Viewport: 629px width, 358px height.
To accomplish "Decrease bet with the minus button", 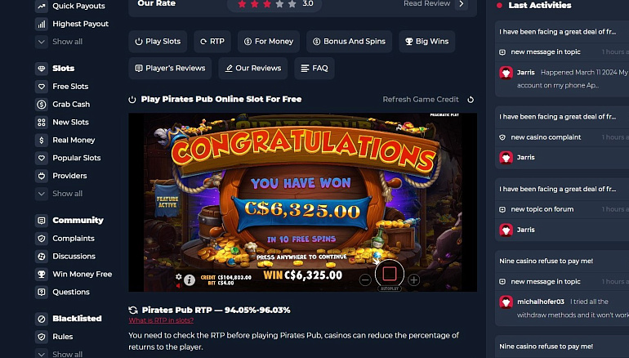I will 365,280.
